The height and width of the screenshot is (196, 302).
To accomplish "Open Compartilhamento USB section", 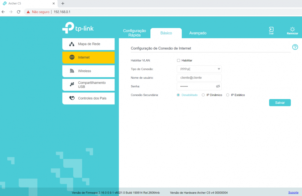I will 88,85.
